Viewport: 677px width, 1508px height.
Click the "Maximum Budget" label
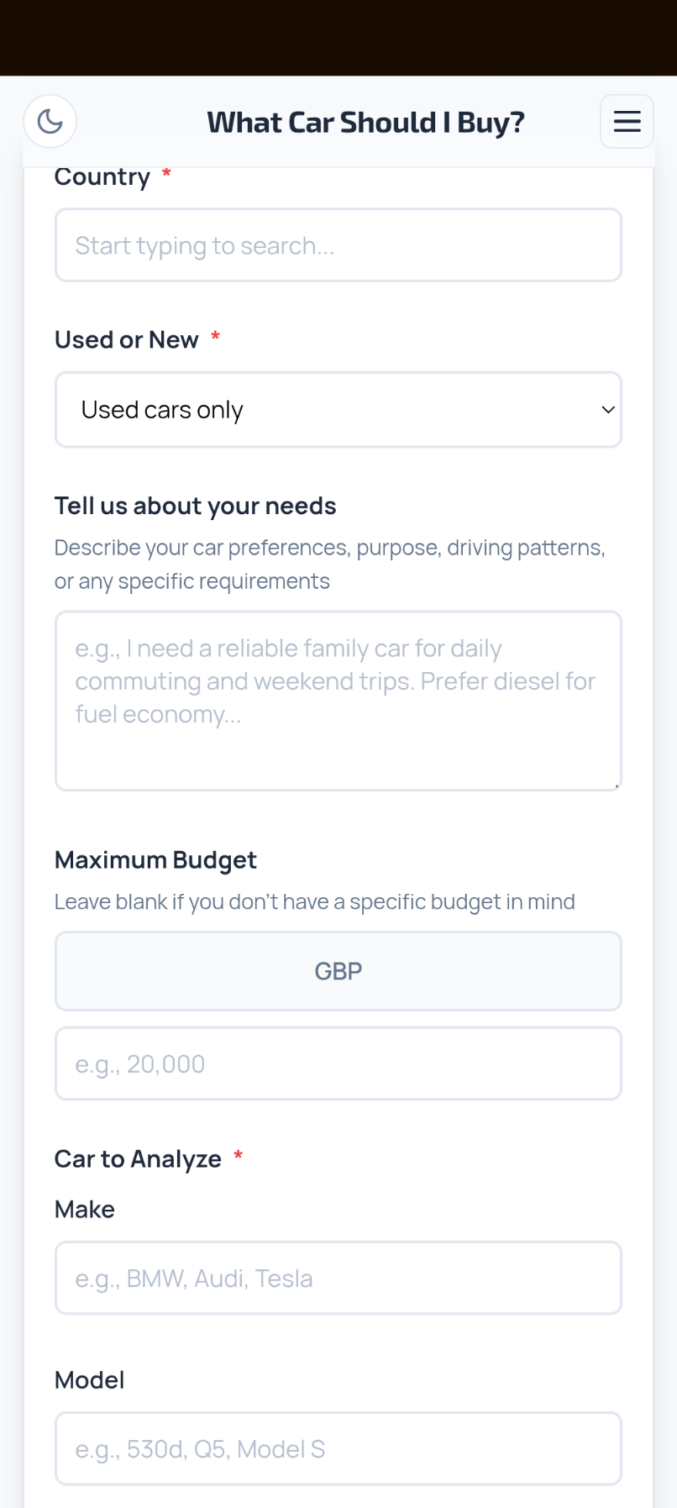click(x=155, y=860)
